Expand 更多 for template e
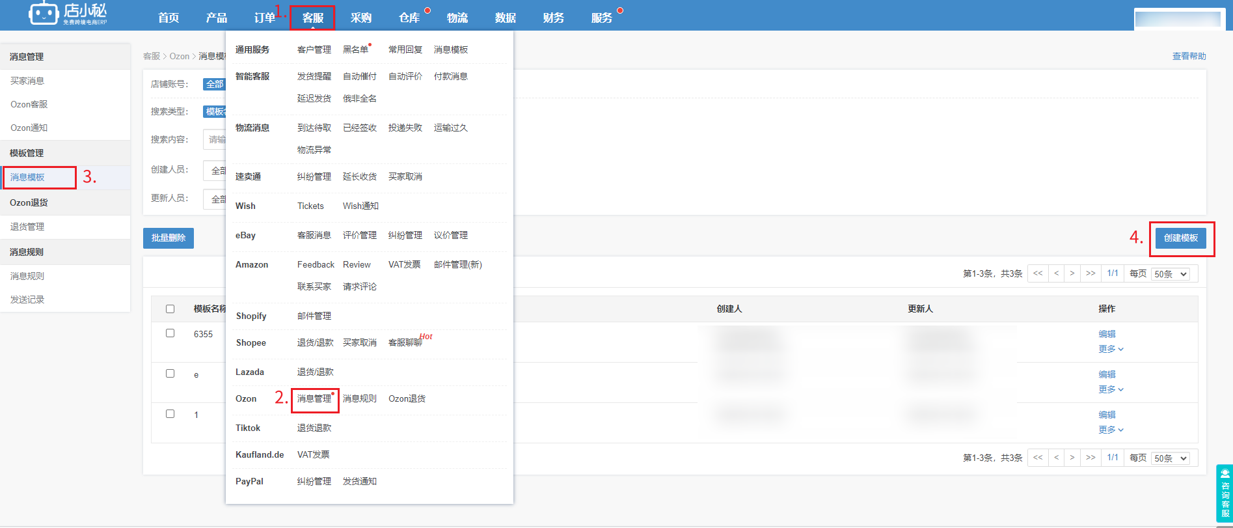 pyautogui.click(x=1111, y=389)
